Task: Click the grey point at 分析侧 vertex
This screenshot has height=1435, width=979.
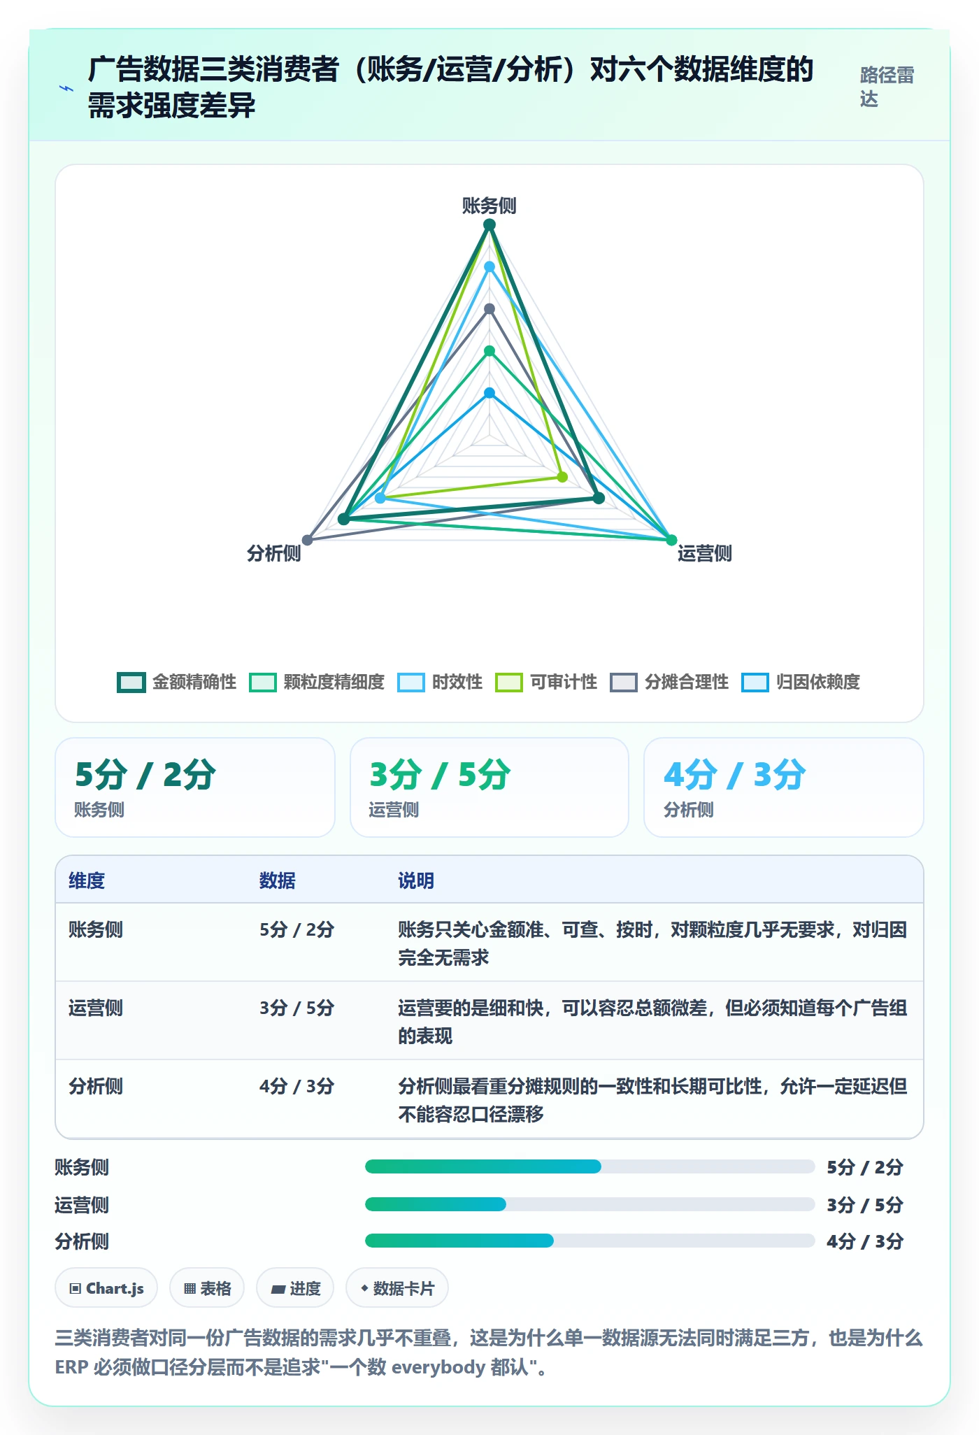Action: (307, 540)
